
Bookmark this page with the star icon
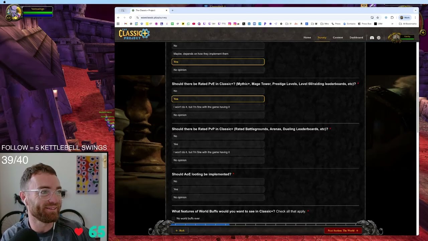pos(378,17)
